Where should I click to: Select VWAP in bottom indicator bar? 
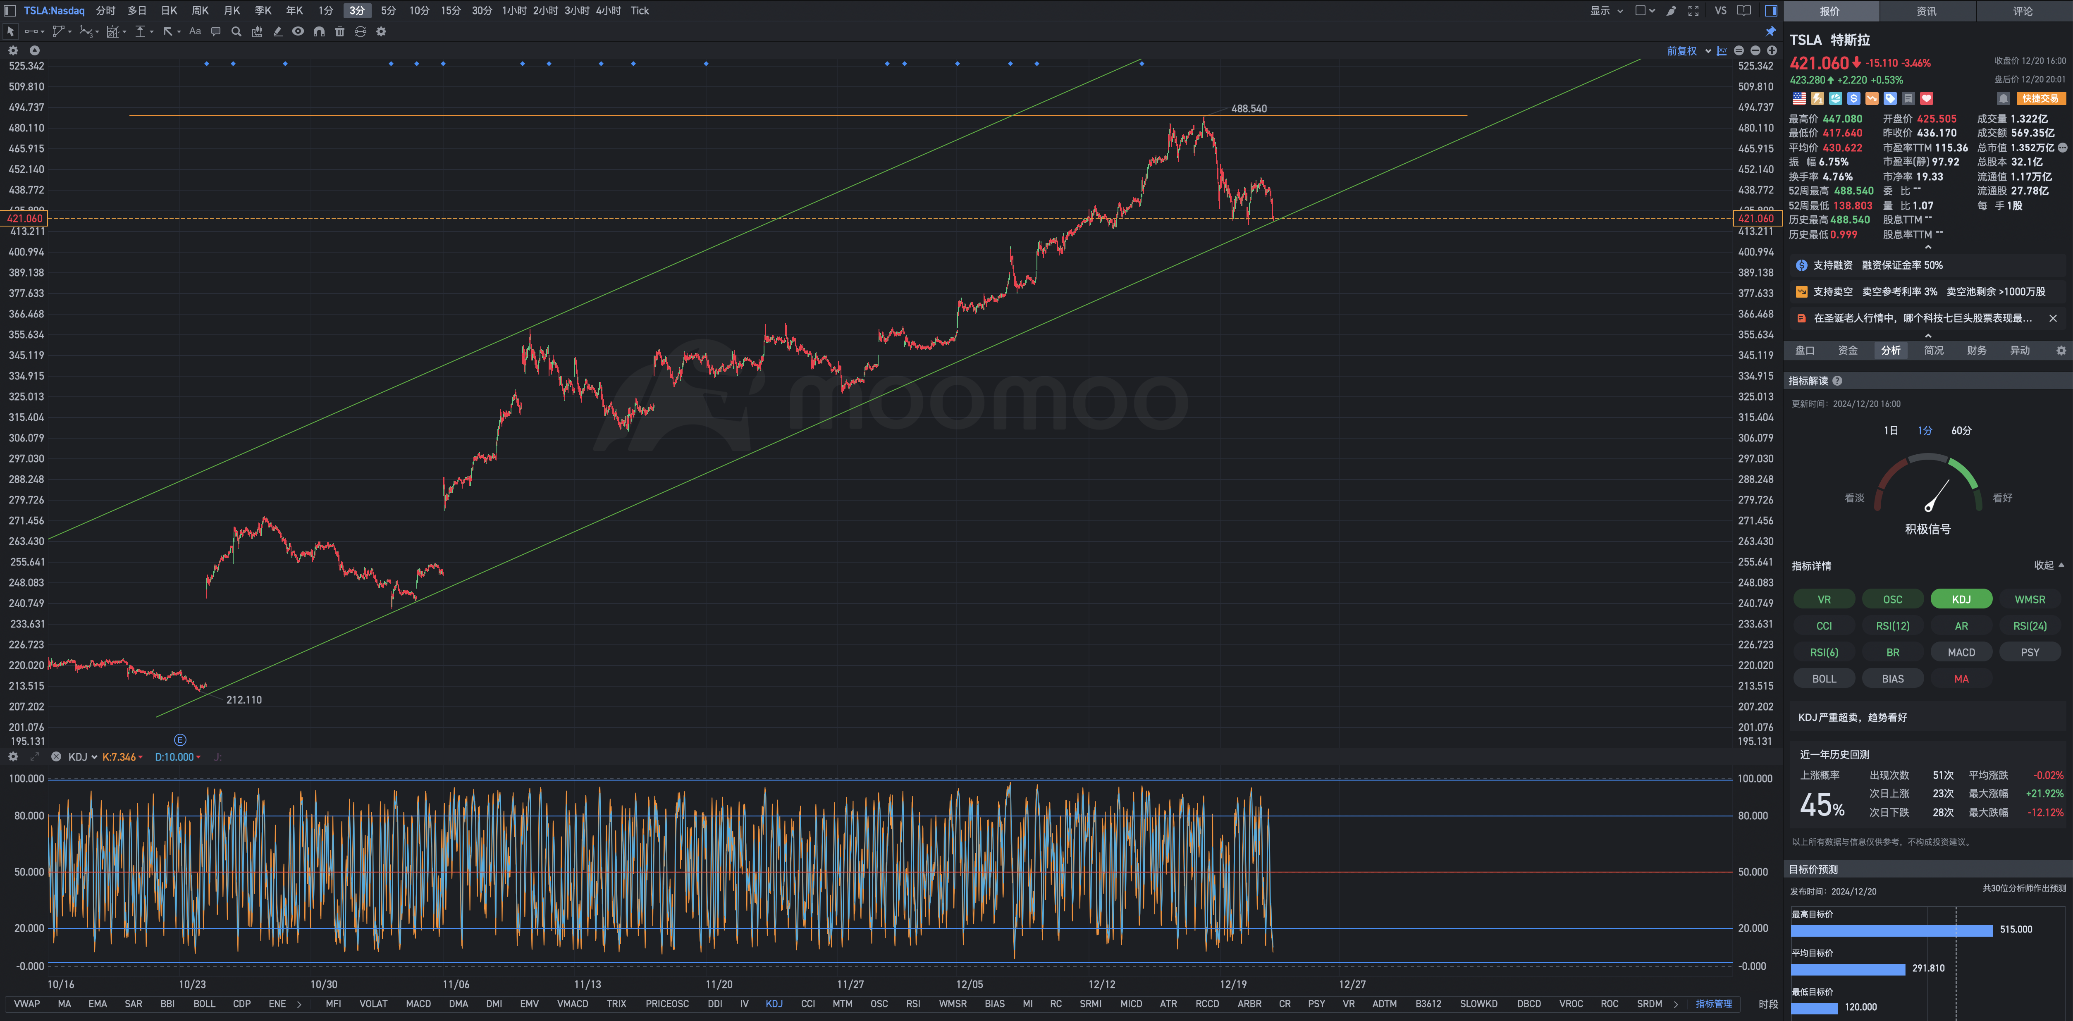coord(26,1003)
